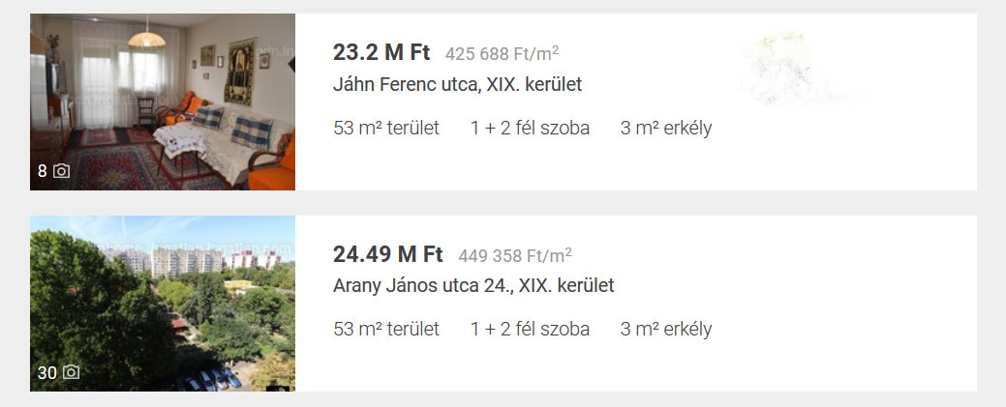Screen dimensions: 1006x407
Task: Click 53 m² terület in second listing
Action: pyautogui.click(x=386, y=329)
